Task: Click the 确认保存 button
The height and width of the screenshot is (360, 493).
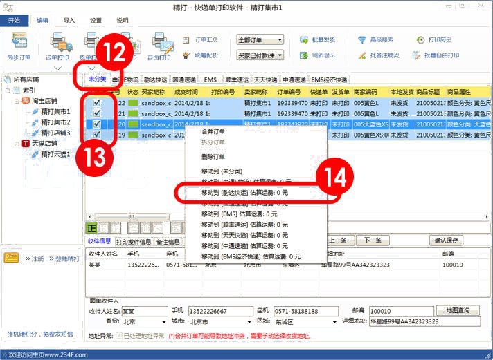Action: coord(445,240)
